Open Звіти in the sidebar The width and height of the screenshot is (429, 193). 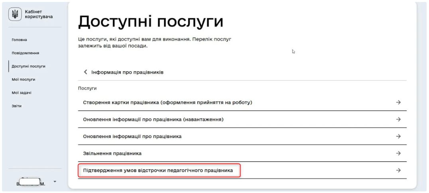point(17,106)
